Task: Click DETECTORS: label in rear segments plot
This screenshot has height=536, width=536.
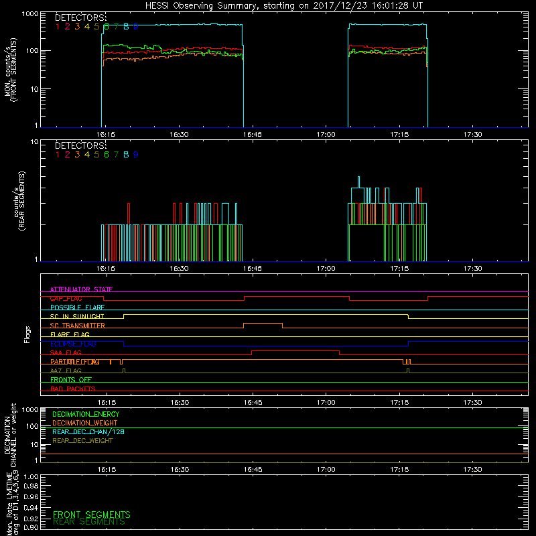Action: pos(81,145)
